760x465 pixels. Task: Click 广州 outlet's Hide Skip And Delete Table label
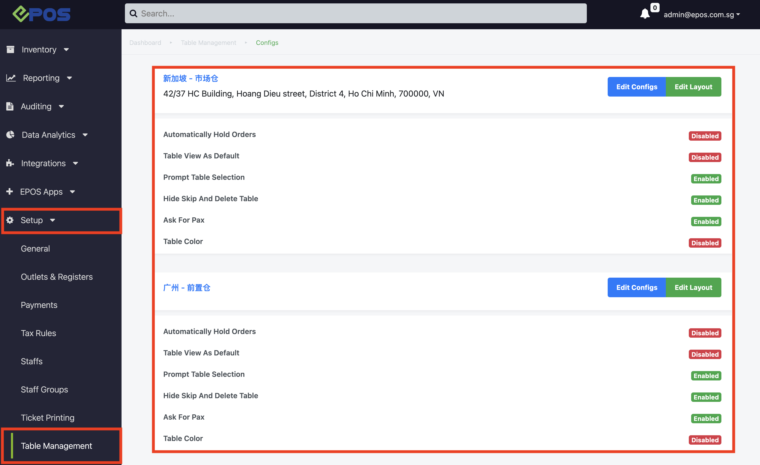click(x=211, y=395)
